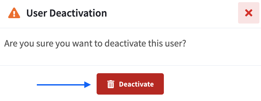Click the orange warning triangle icon
The width and height of the screenshot is (261, 101).
click(14, 13)
